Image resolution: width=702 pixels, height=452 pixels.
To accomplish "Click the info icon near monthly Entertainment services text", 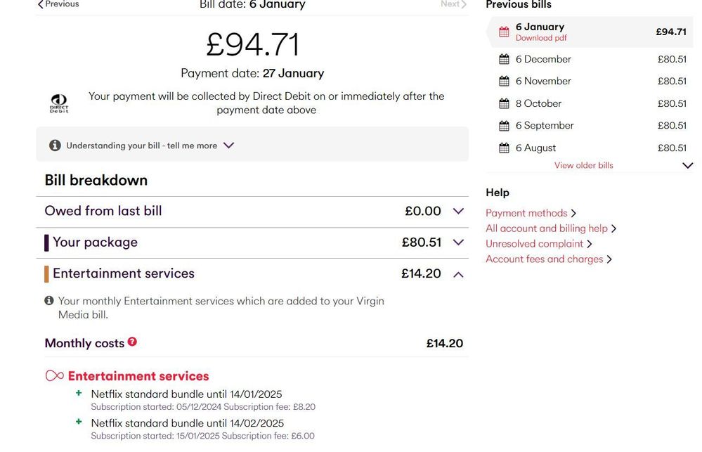I will pos(49,301).
